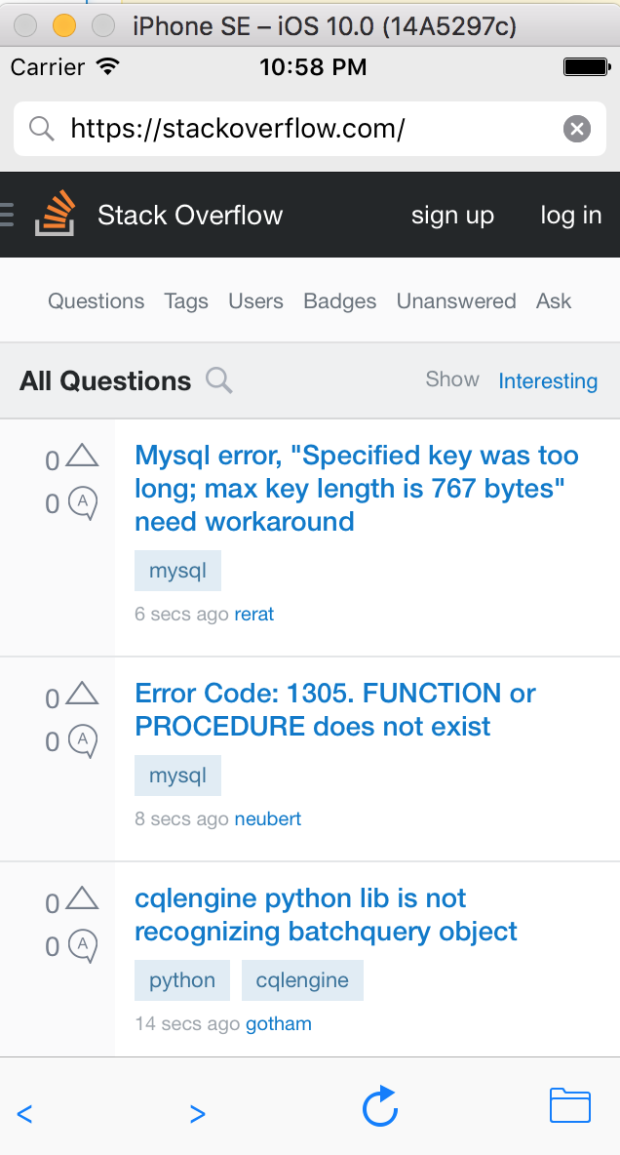Tap the Stack Overflow logo icon
The height and width of the screenshot is (1155, 620).
click(x=56, y=213)
